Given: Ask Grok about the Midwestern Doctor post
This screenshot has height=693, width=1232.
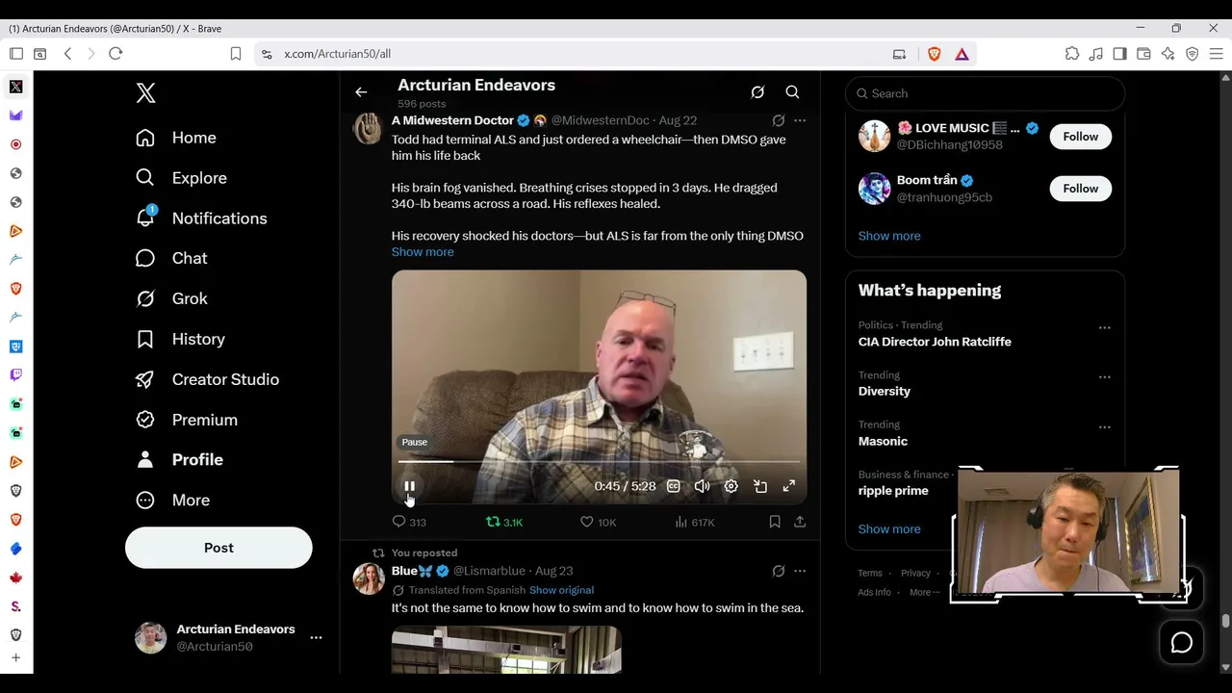Looking at the screenshot, I should coord(779,120).
